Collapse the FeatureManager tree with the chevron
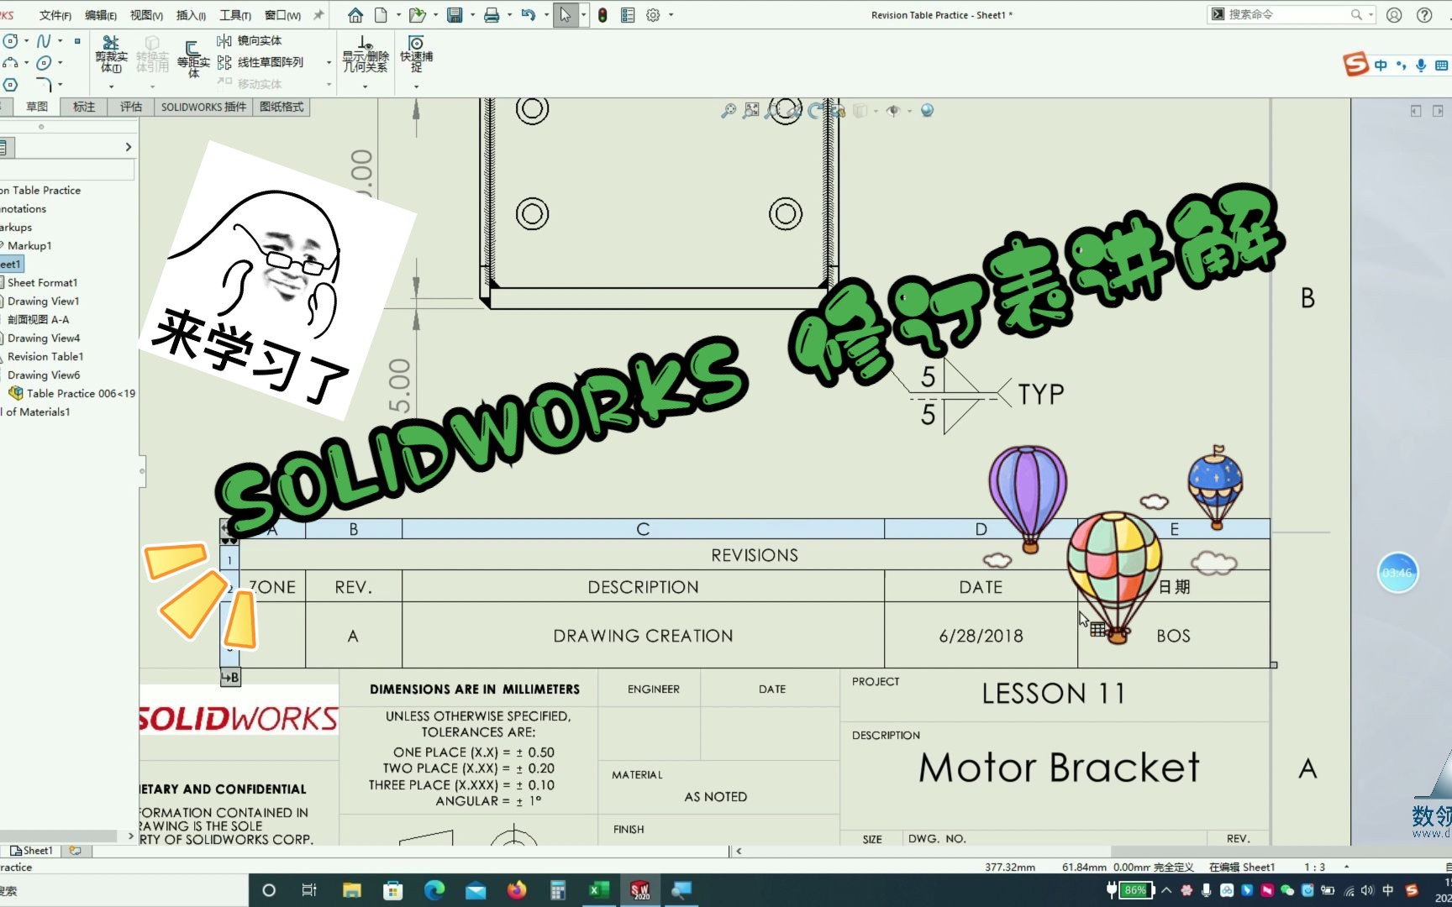 coord(128,146)
